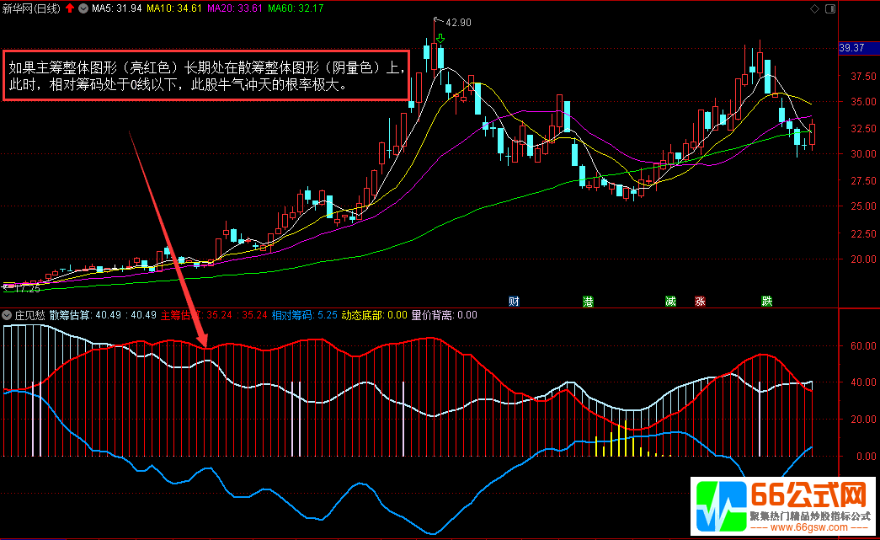Click the MA5: 31.94 label
Screen dimensions: 880x540
coord(117,8)
